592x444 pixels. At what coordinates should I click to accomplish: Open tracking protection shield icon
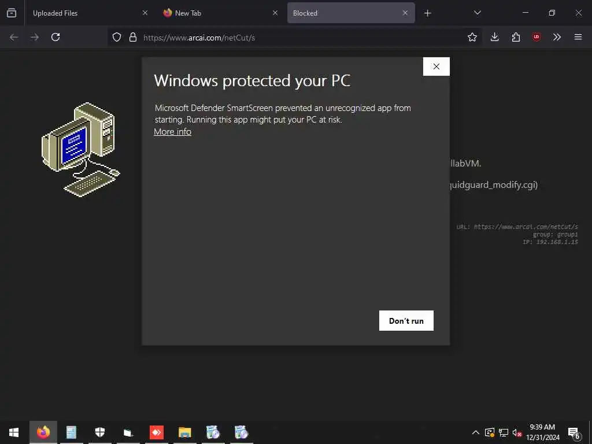coord(117,37)
